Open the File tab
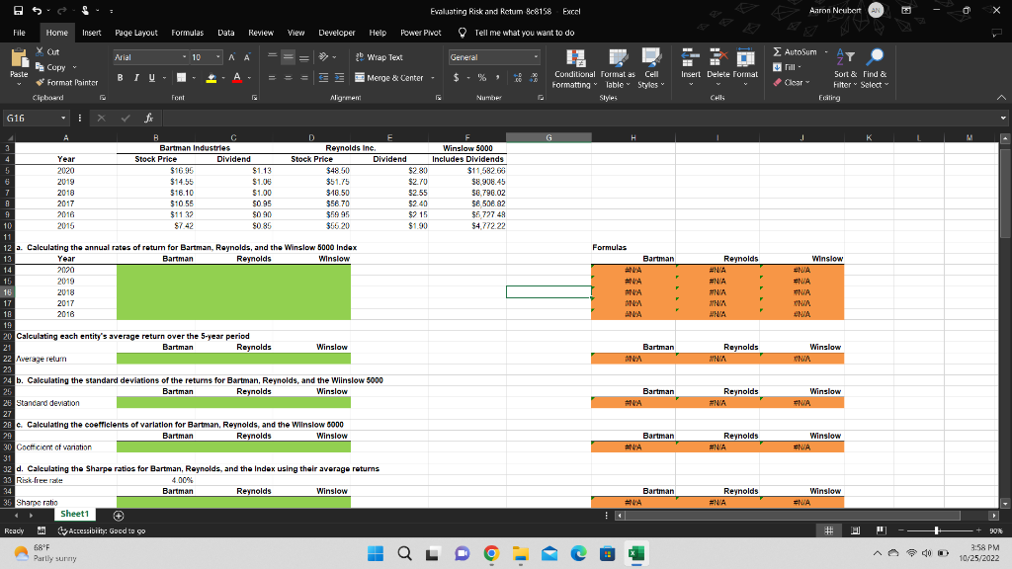The width and height of the screenshot is (1012, 569). (x=20, y=33)
